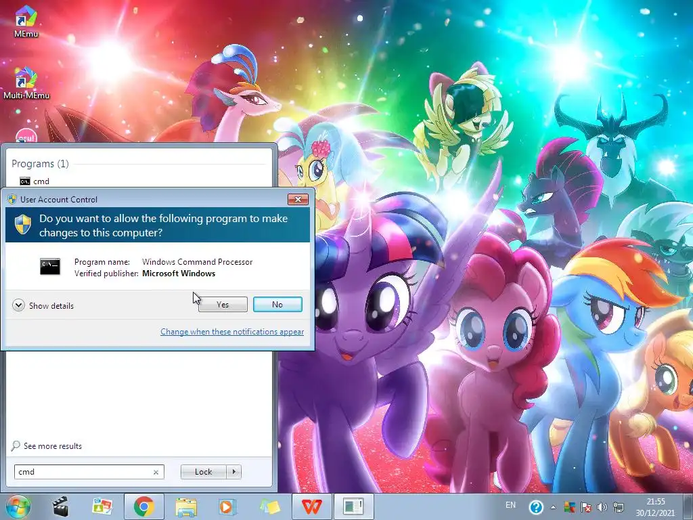Click No in User Account Control dialog
The width and height of the screenshot is (693, 520).
277,304
